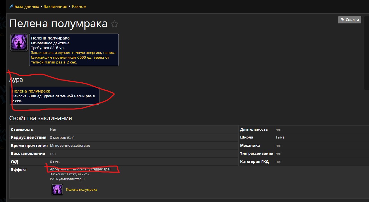Click the Тип рассеивания label
The height and width of the screenshot is (202, 369).
[x=256, y=153]
